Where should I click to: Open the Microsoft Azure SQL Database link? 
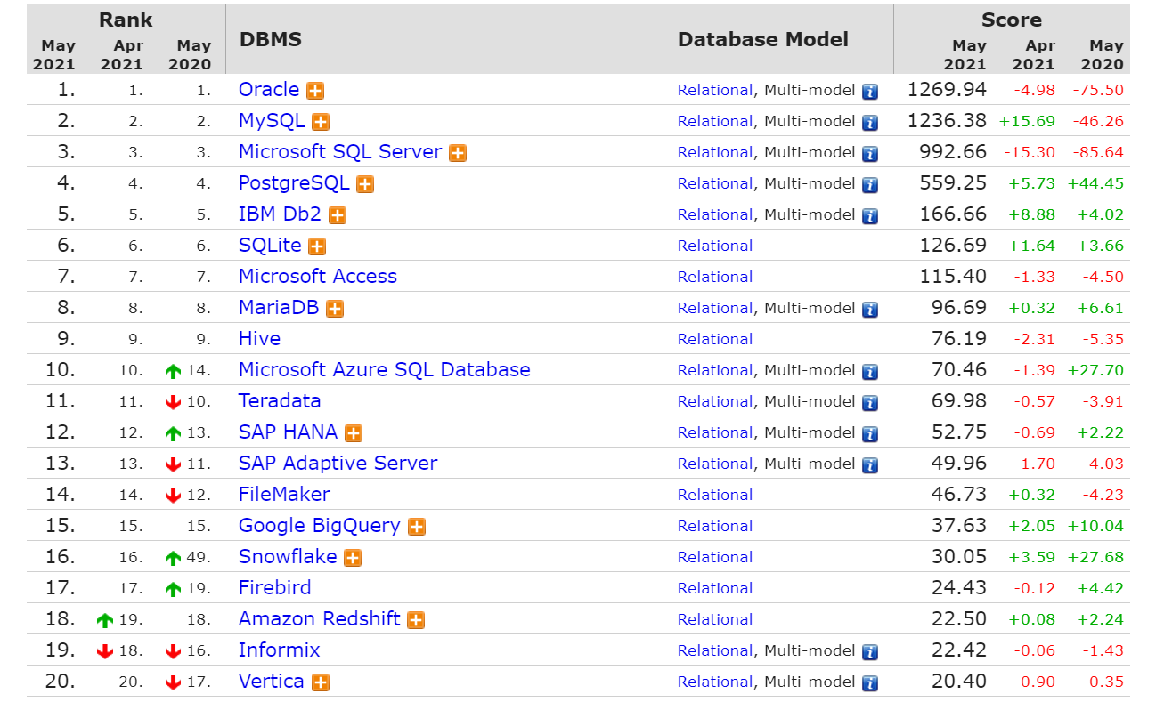[384, 370]
